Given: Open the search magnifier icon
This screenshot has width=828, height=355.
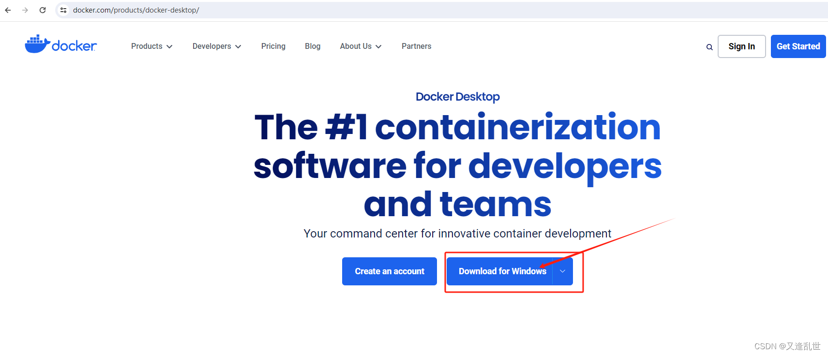Looking at the screenshot, I should (x=709, y=47).
